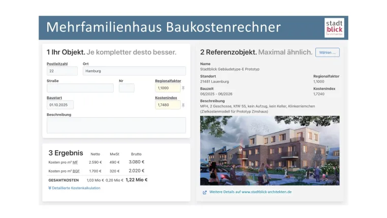This screenshot has width=387, height=218.
Task: Click the 3 Ergebnis heading
Action: tap(66, 153)
